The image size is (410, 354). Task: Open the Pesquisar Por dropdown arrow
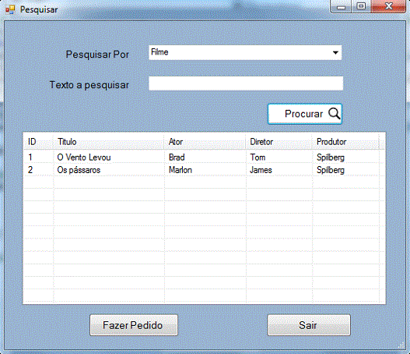point(335,53)
